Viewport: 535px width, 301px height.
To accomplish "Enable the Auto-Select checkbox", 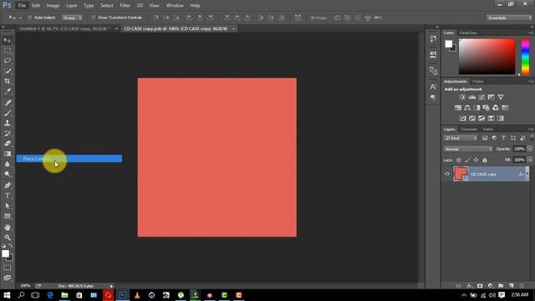I will pos(29,18).
